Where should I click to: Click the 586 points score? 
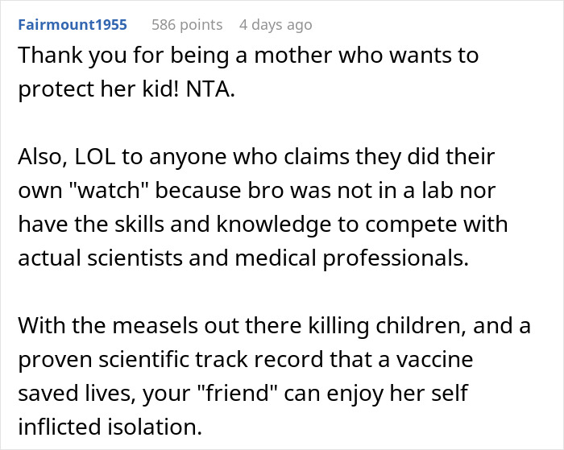(x=187, y=25)
